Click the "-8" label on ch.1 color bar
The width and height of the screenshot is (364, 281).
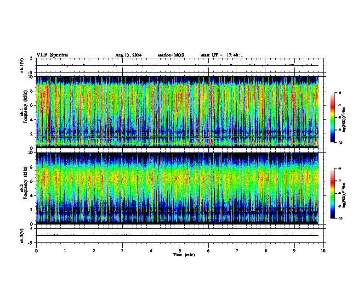[x=339, y=118]
